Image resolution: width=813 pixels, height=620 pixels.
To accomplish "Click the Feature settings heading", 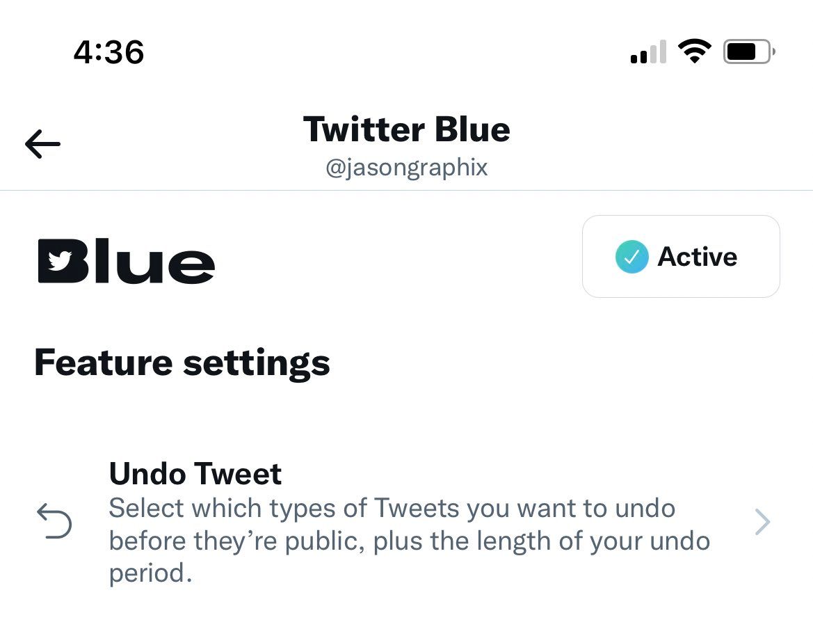I will (x=182, y=363).
